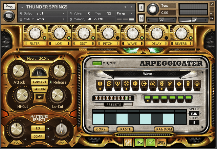Click the PAN slider knob
This screenshot has width=217, height=149.
pos(61,129)
